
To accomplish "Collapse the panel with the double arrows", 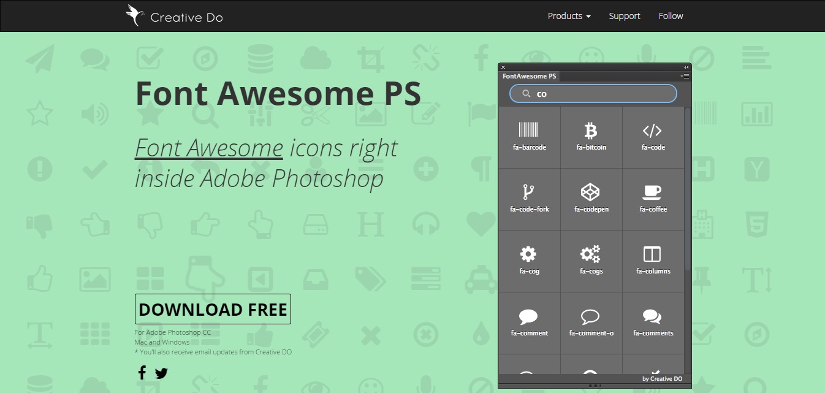I will [686, 67].
